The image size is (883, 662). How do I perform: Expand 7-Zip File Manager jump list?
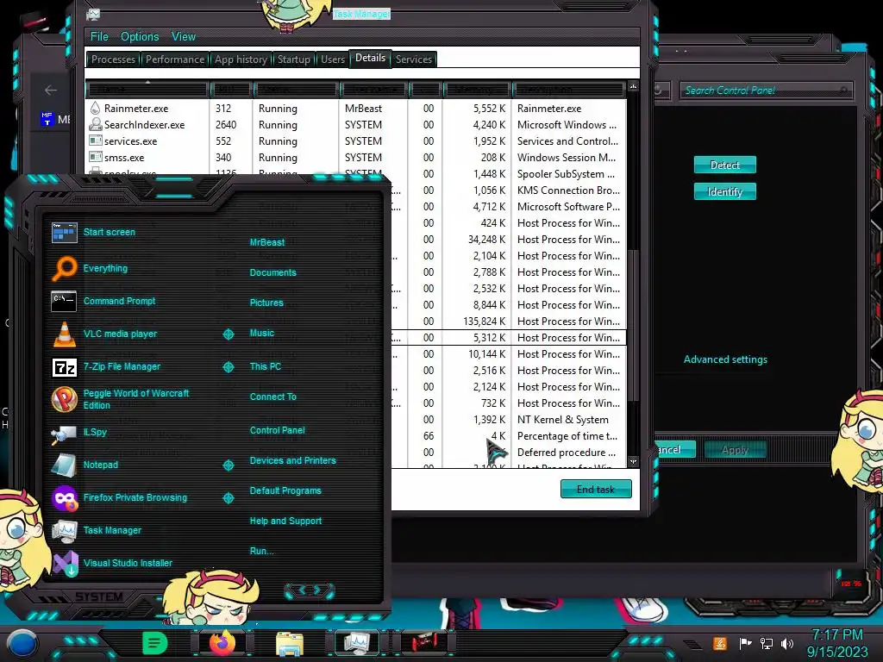(228, 367)
